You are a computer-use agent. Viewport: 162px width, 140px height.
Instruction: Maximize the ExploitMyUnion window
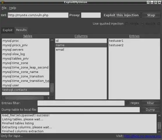point(156,2)
